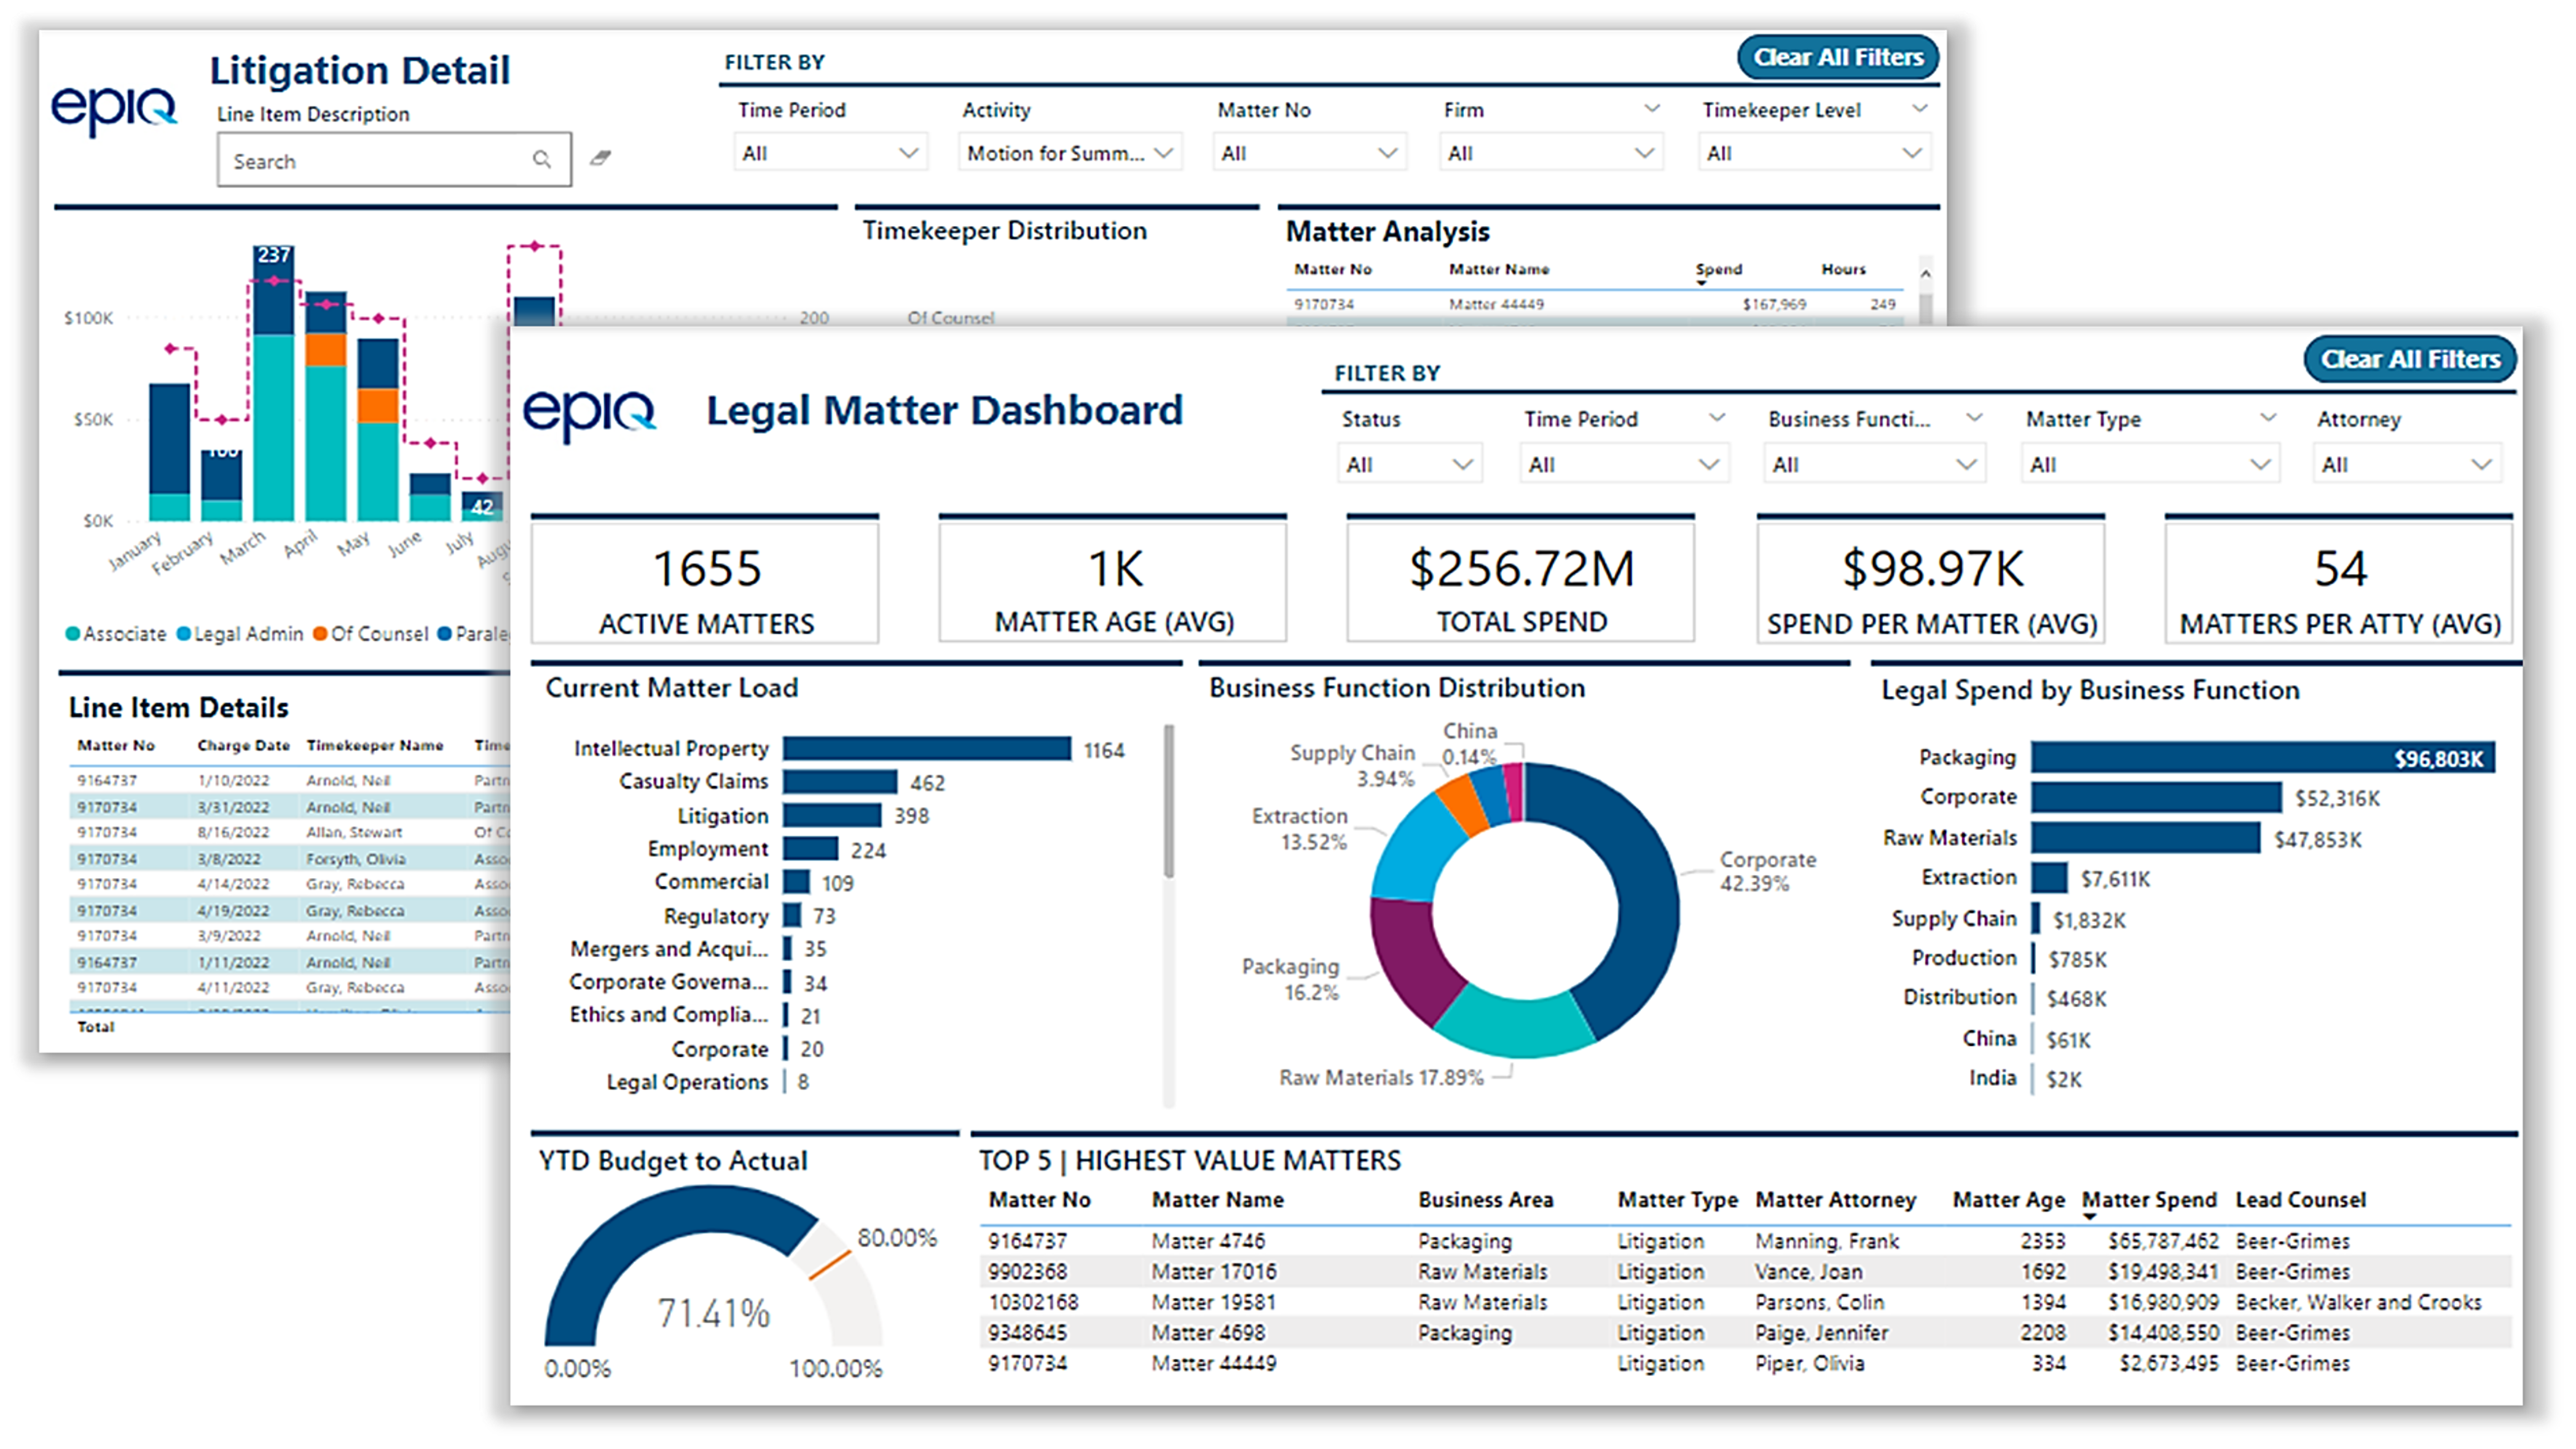The width and height of the screenshot is (2576, 1449).
Task: Open the Status filter dropdown
Action: tap(1409, 464)
